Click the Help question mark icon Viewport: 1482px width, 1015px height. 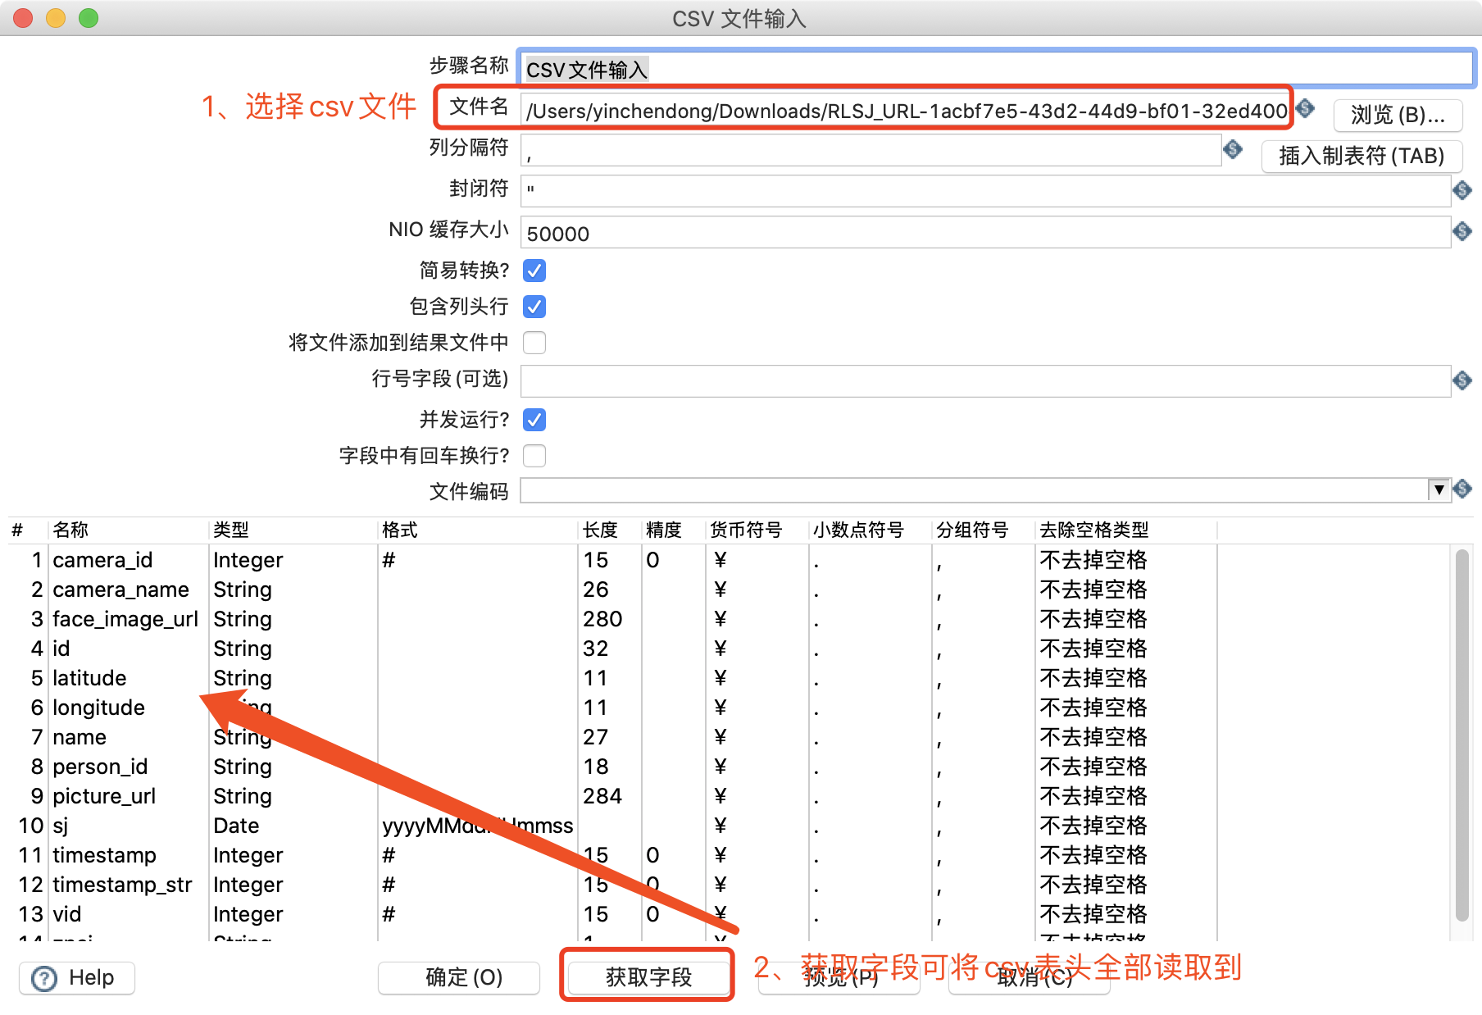(44, 977)
